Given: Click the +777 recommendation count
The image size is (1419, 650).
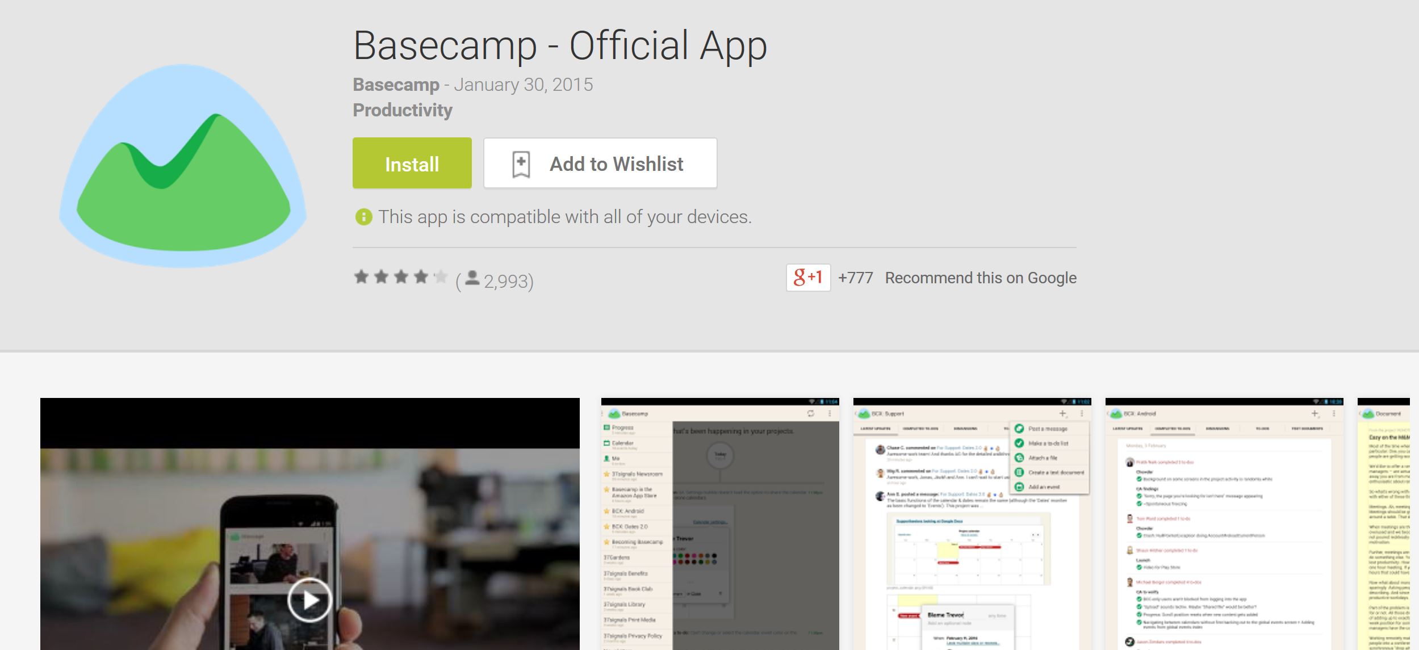Looking at the screenshot, I should coord(856,278).
